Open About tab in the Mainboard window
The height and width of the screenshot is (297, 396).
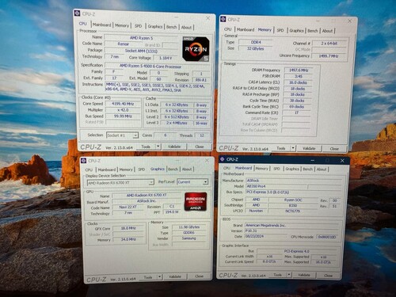click(322, 169)
